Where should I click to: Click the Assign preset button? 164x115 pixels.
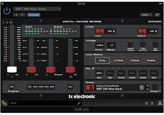pyautogui.click(x=155, y=86)
